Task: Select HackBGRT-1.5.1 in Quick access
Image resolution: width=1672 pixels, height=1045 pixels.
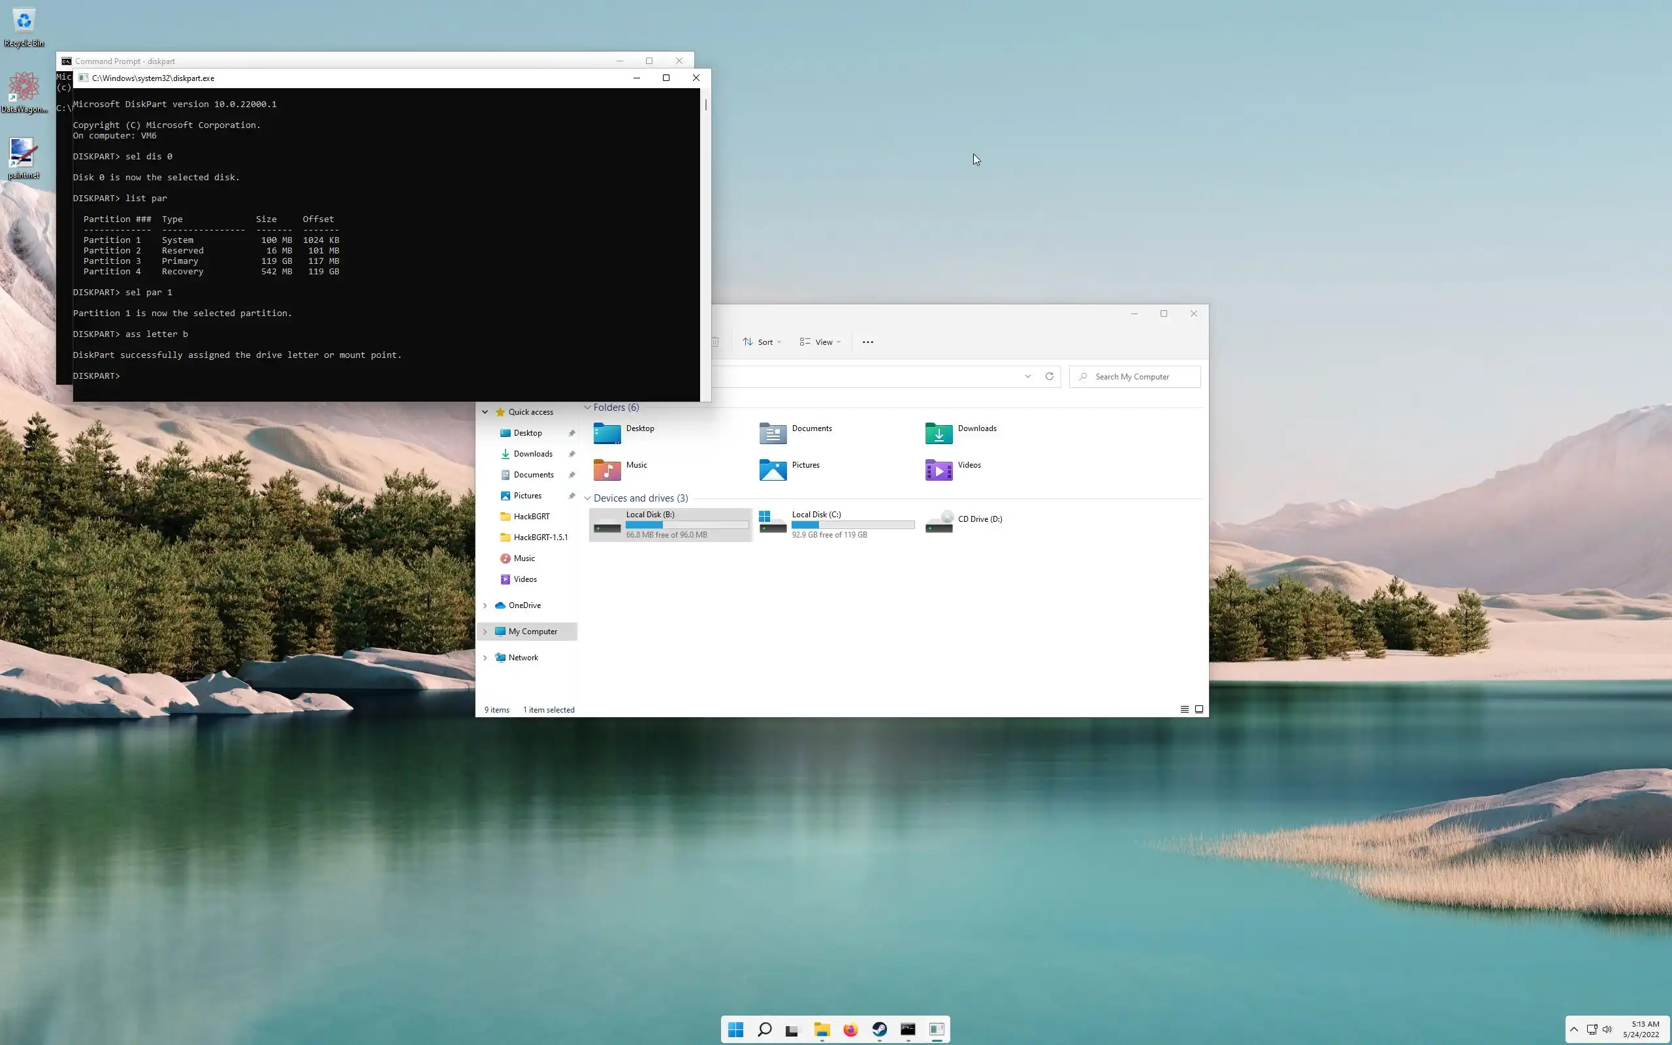Action: (x=540, y=537)
